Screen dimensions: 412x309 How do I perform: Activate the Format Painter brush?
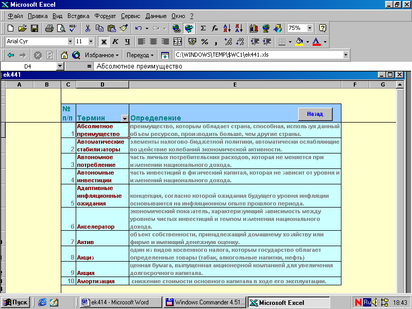click(124, 28)
